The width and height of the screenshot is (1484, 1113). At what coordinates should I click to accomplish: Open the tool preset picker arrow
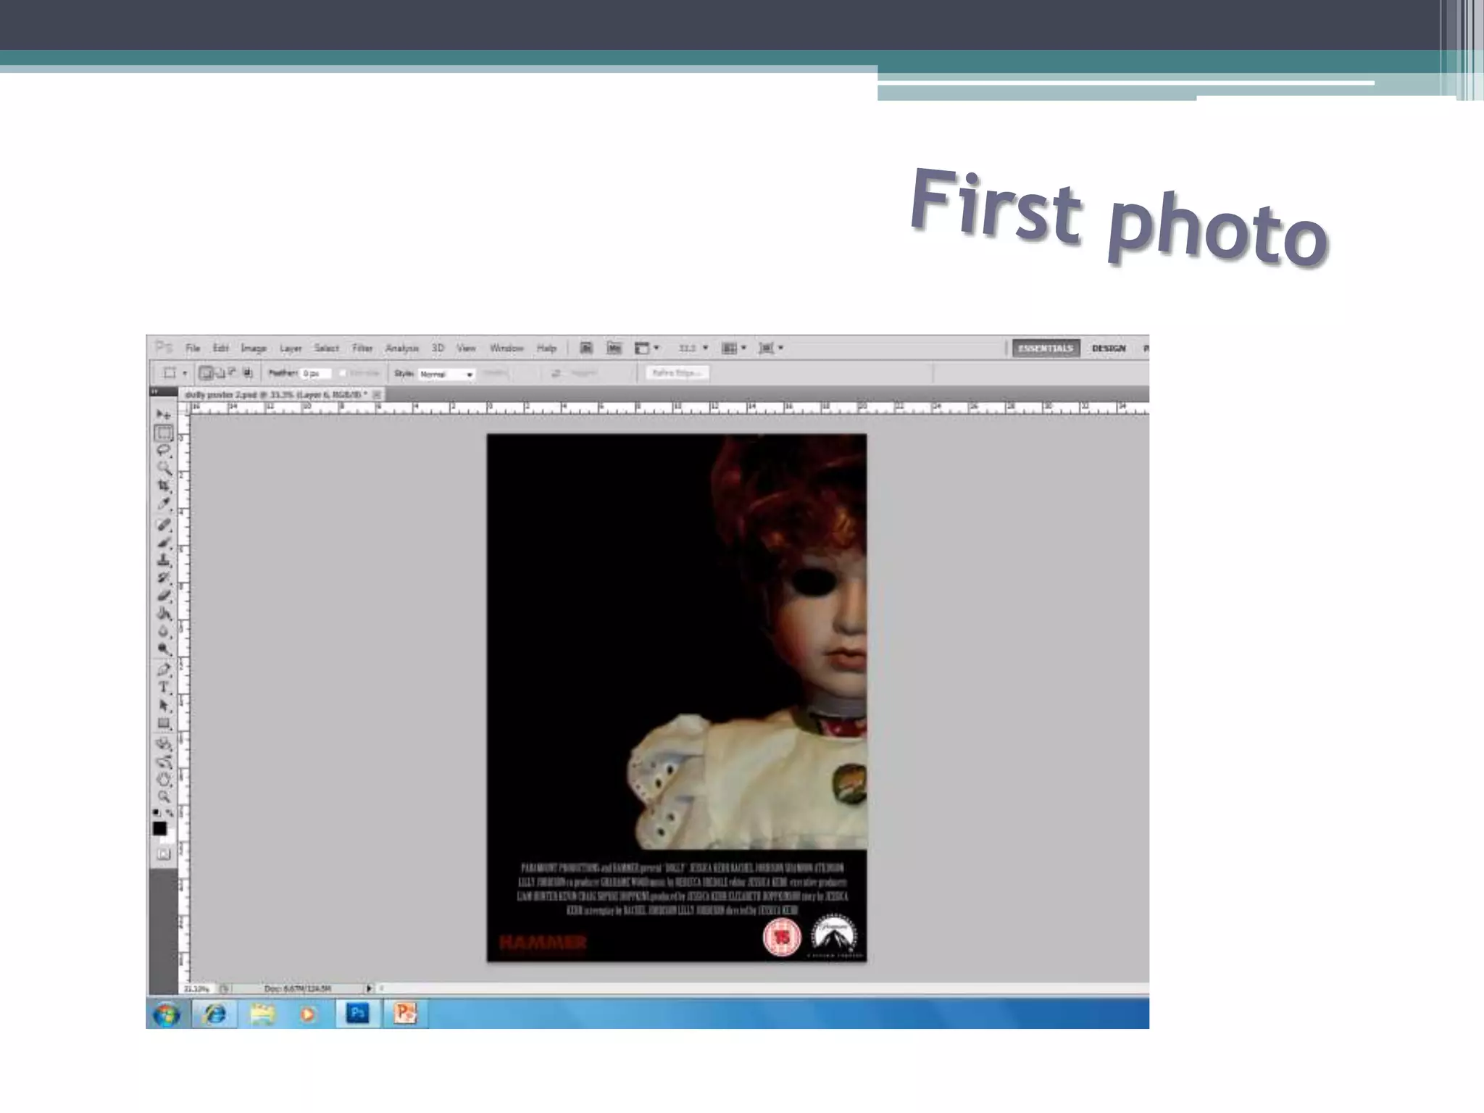click(x=185, y=373)
